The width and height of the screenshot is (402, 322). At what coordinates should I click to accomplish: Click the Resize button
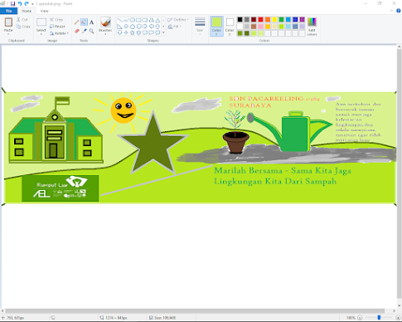[58, 27]
